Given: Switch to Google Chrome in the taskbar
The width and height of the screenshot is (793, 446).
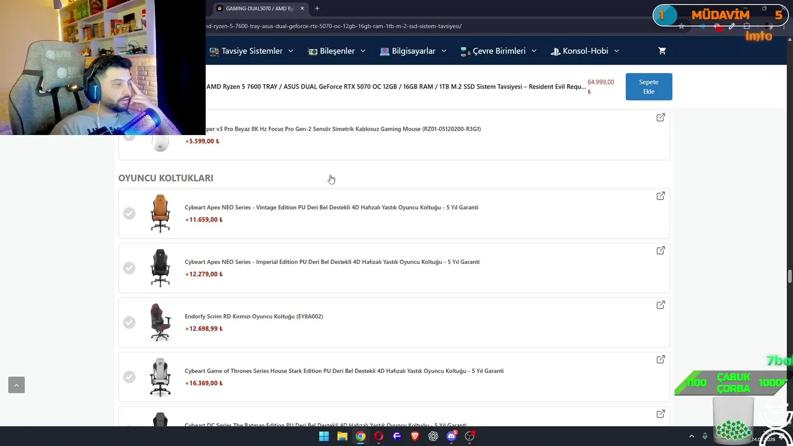Looking at the screenshot, I should (361, 436).
